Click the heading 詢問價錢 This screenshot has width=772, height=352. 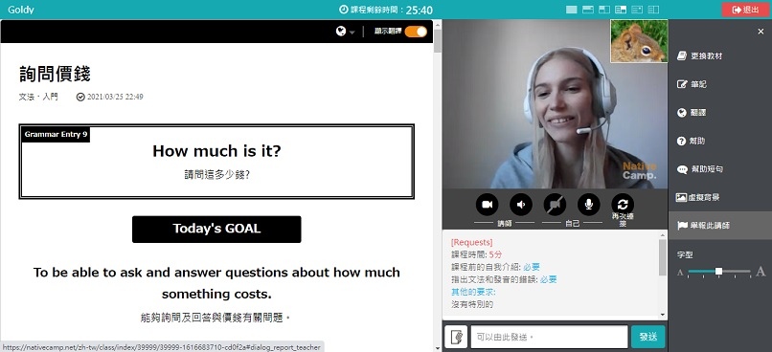coord(55,74)
